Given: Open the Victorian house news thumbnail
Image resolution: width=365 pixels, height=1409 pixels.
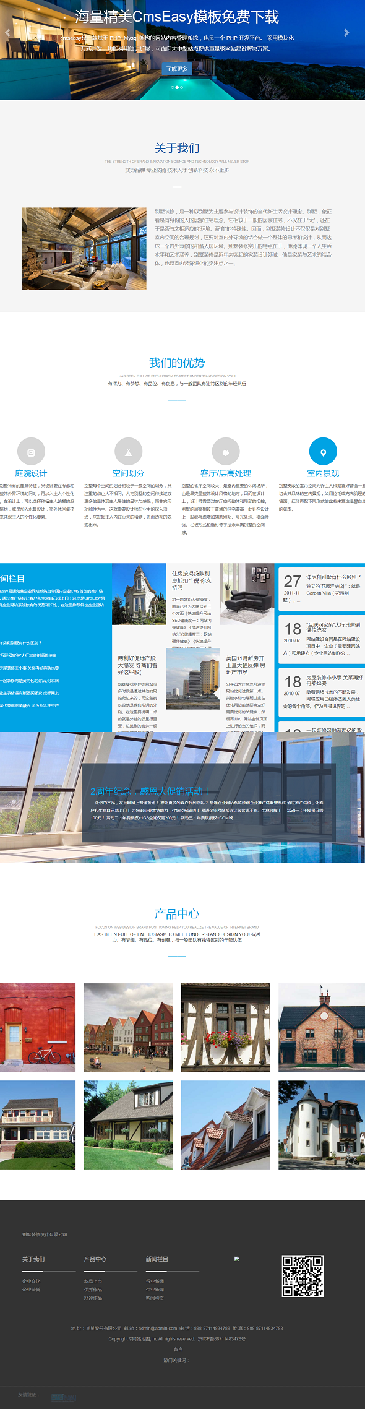Looking at the screenshot, I should coord(139,594).
